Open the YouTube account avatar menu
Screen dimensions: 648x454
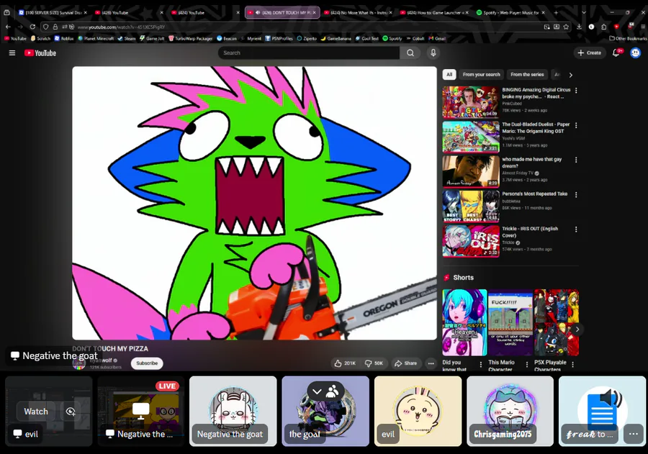click(x=635, y=53)
